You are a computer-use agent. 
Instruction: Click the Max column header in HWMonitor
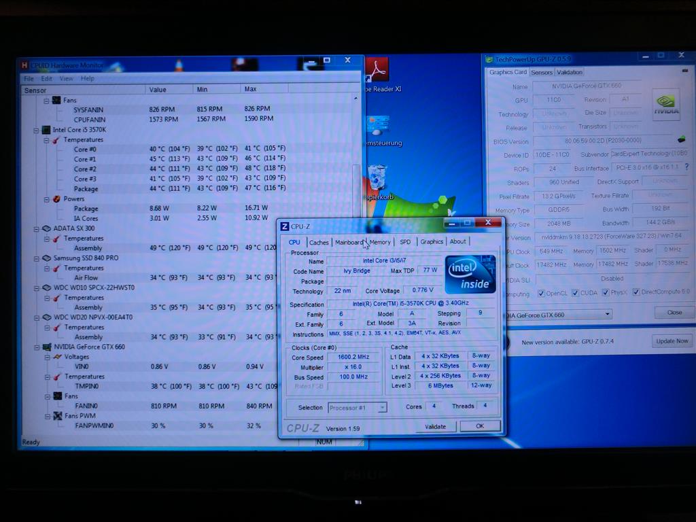point(264,89)
